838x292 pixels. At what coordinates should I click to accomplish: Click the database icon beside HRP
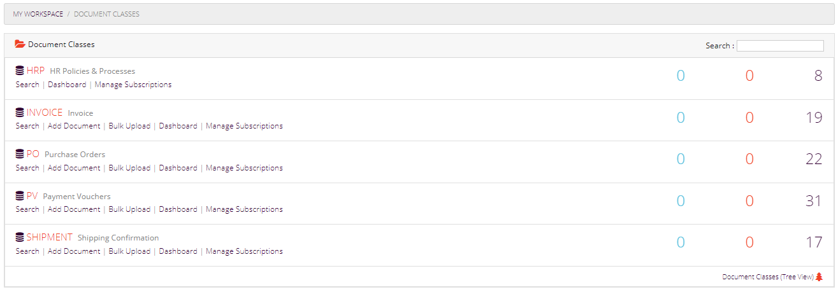[20, 71]
